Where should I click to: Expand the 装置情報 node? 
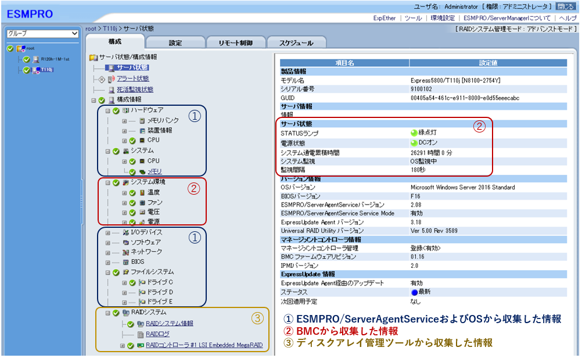point(124,131)
